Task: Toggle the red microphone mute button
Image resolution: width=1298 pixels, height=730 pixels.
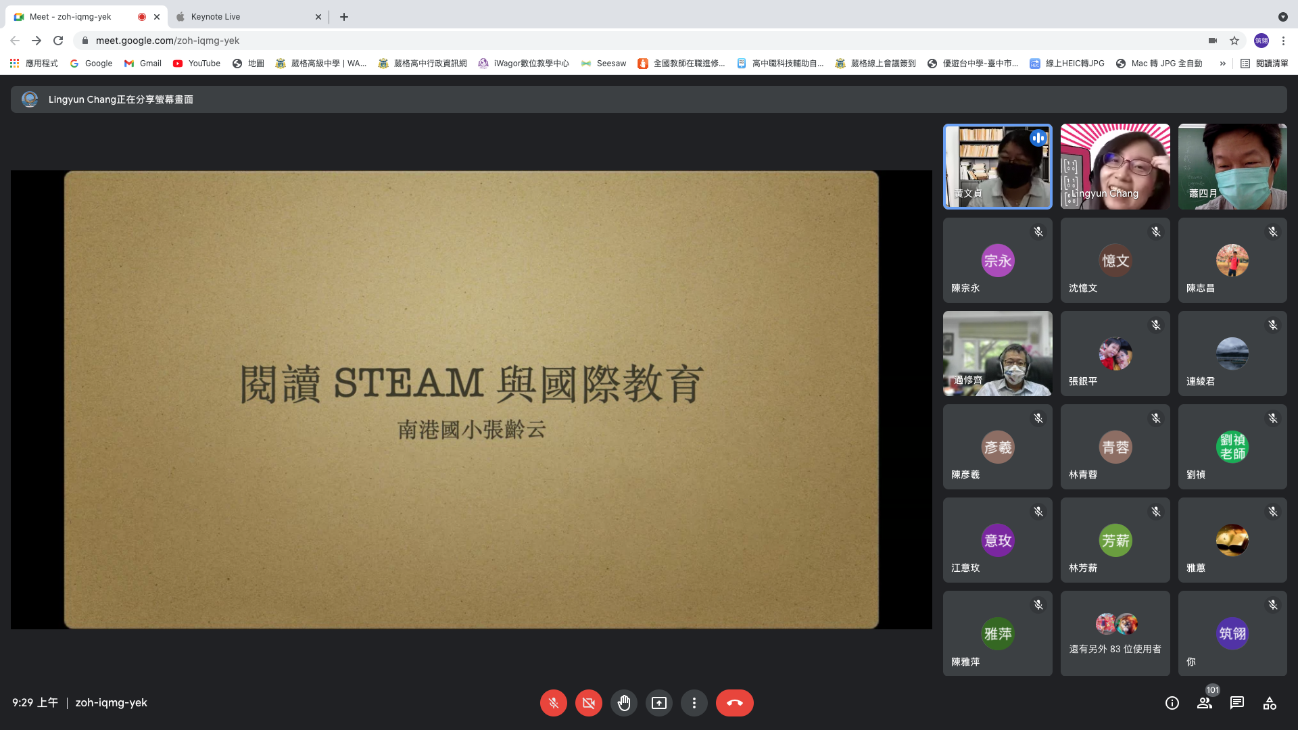Action: [553, 703]
